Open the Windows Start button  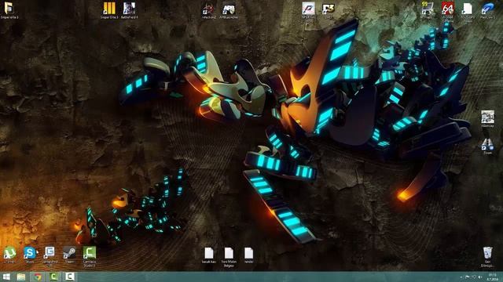point(6,277)
